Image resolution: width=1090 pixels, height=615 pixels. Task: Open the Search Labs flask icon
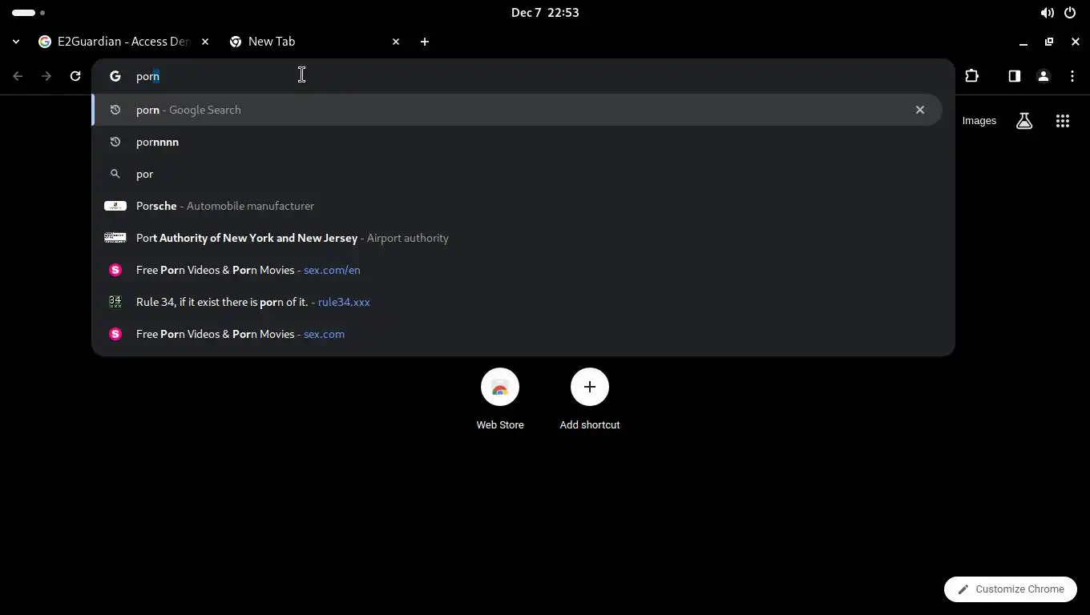pos(1024,121)
